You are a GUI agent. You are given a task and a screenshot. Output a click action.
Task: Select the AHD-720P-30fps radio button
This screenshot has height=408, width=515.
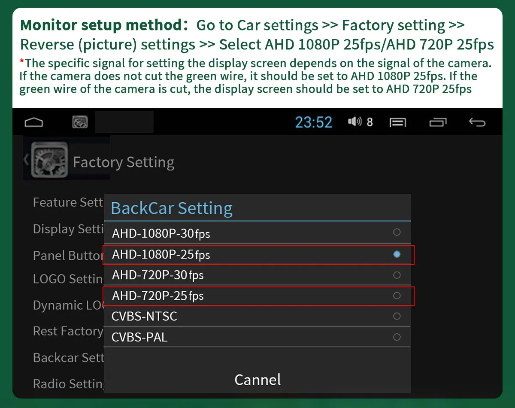397,275
